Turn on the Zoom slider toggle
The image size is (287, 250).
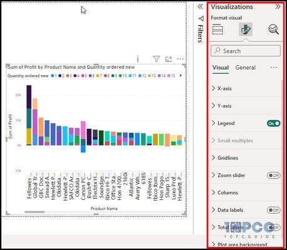coord(273,176)
